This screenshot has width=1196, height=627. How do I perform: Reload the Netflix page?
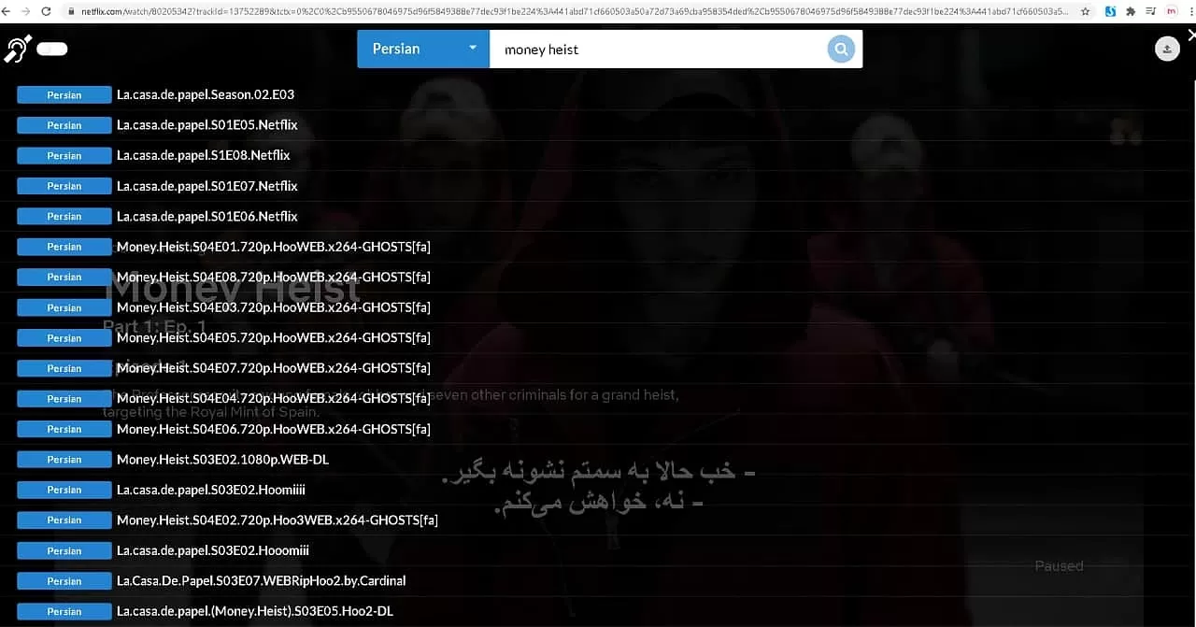(45, 11)
